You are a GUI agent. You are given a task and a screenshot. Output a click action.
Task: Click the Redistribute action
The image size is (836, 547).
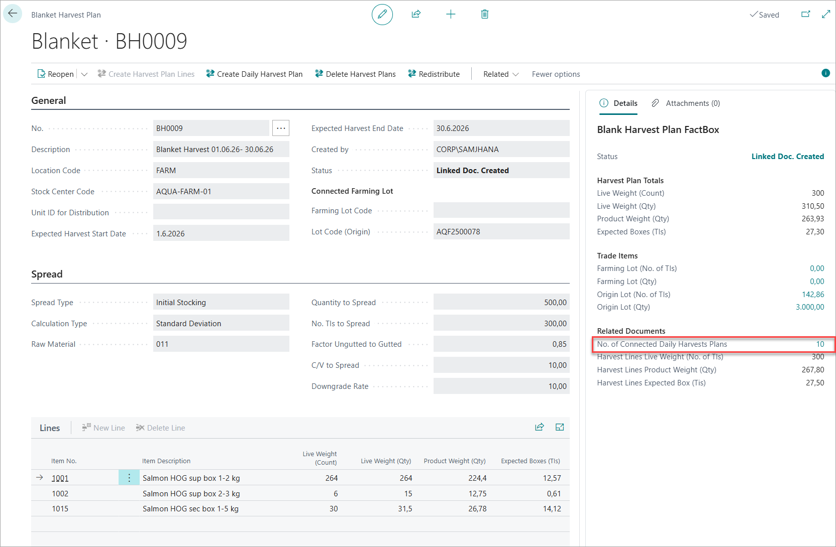(x=434, y=74)
